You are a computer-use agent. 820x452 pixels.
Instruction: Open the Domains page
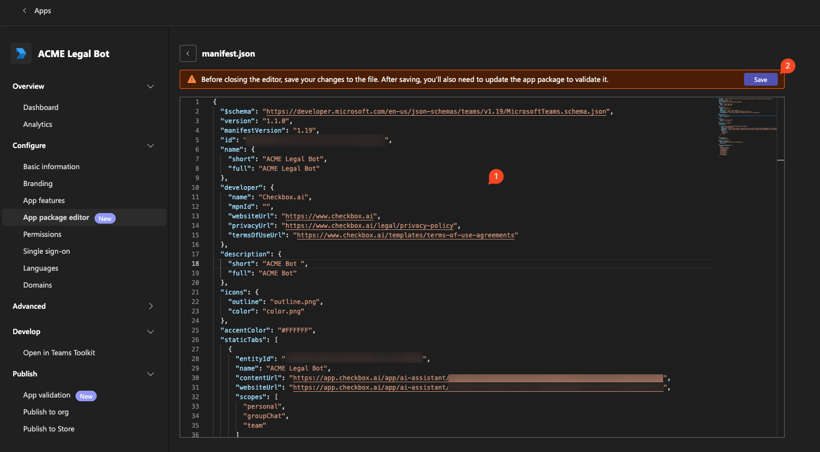pos(38,285)
